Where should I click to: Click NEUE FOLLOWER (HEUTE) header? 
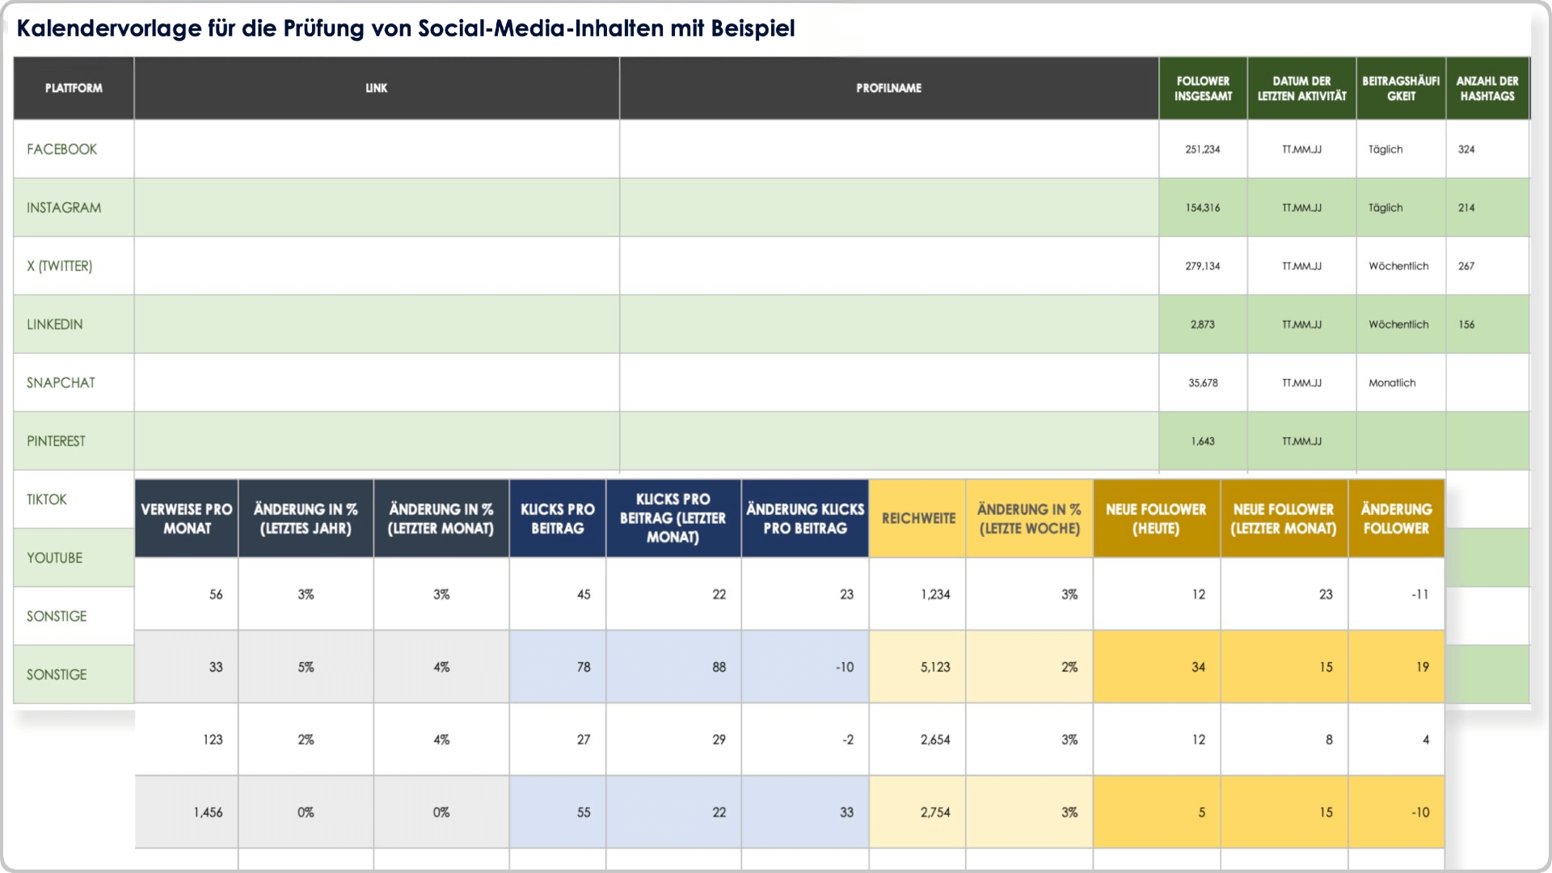[1157, 518]
